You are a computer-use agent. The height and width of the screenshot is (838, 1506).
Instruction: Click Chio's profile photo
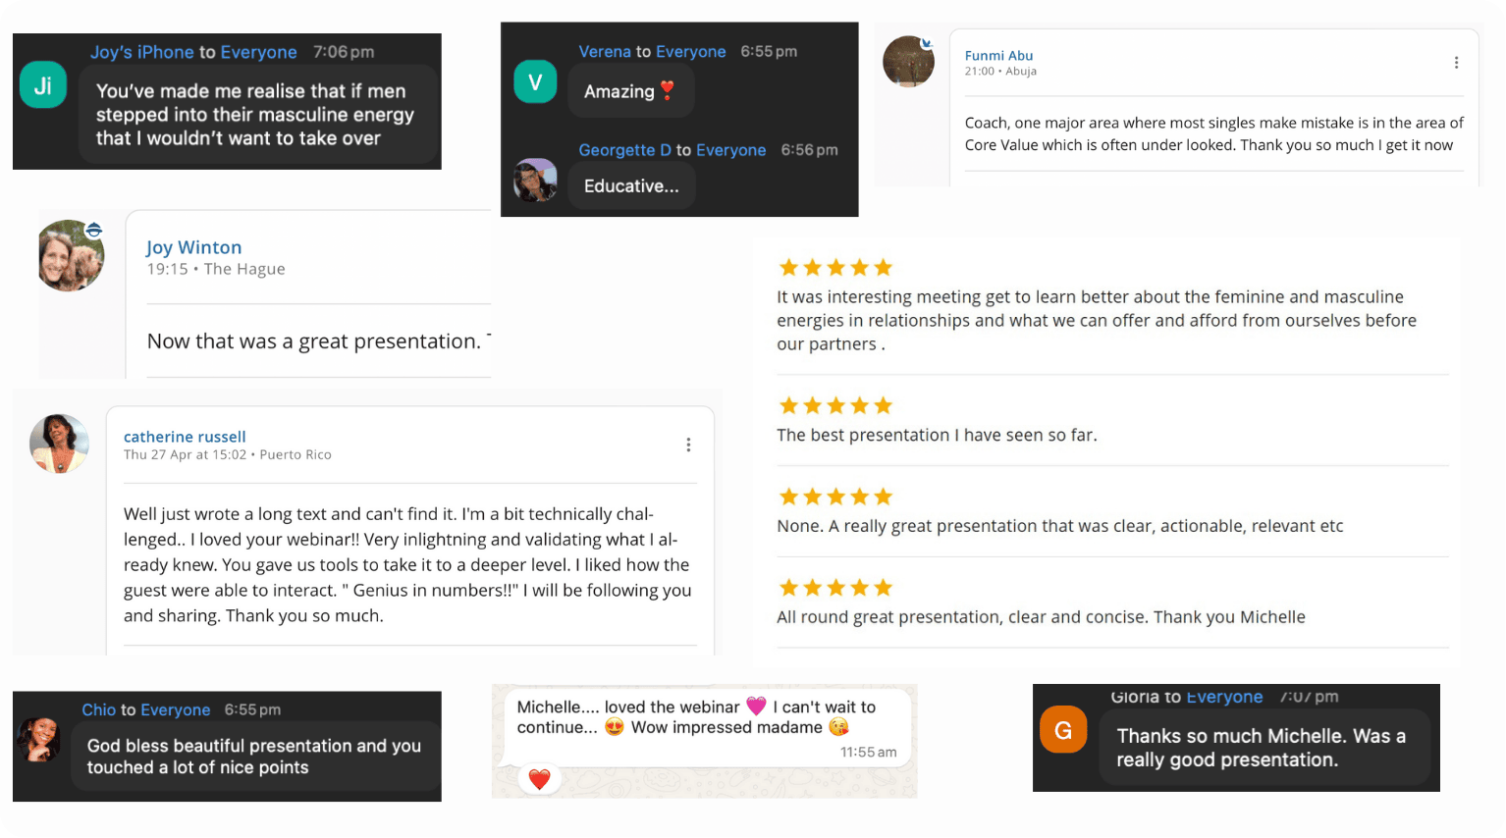point(39,740)
